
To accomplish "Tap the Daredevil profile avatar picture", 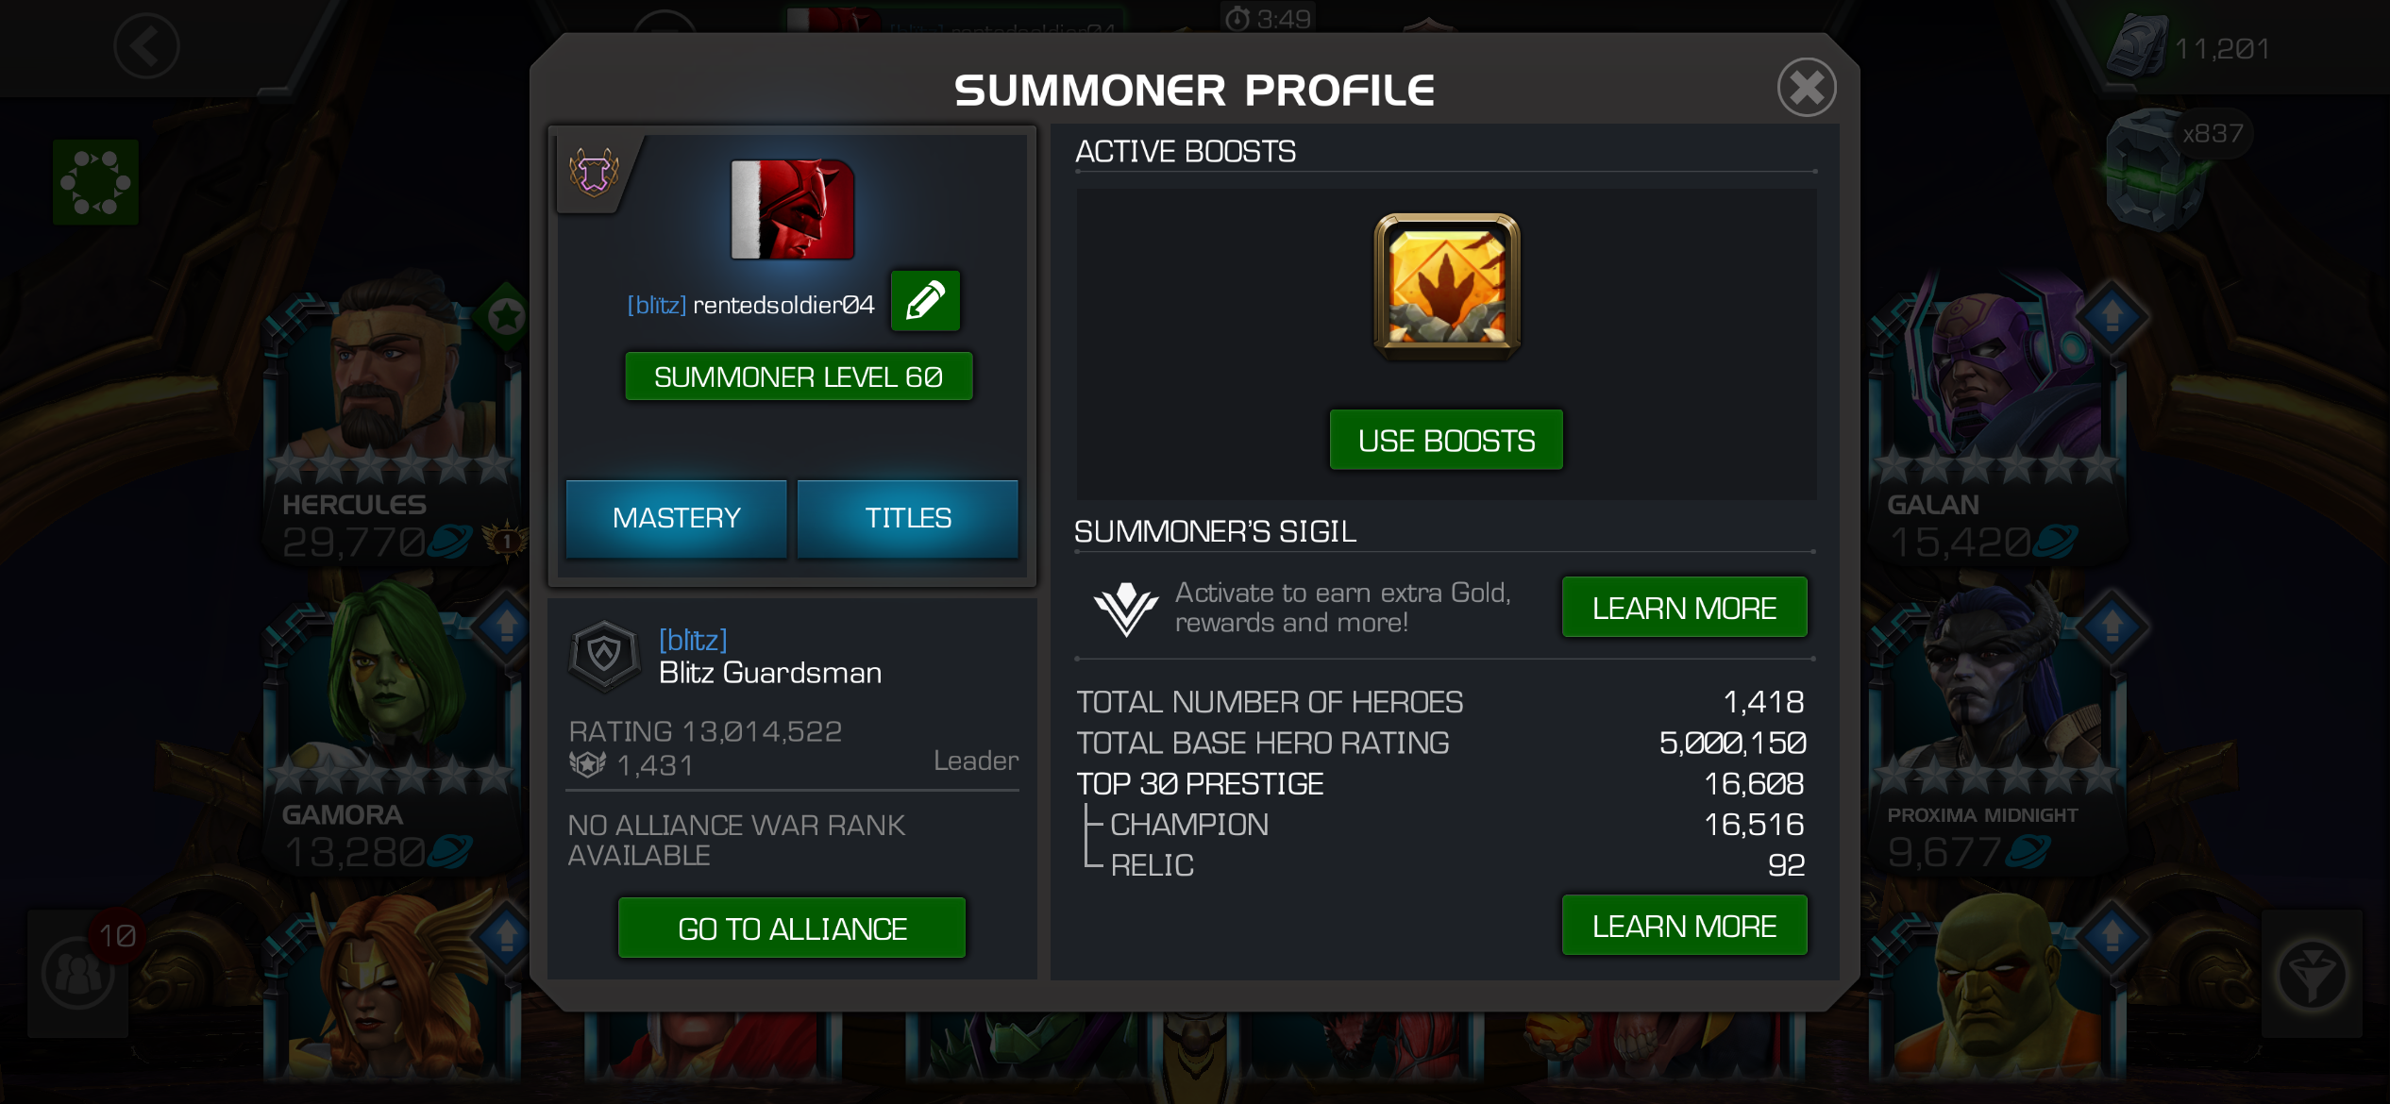I will [792, 209].
